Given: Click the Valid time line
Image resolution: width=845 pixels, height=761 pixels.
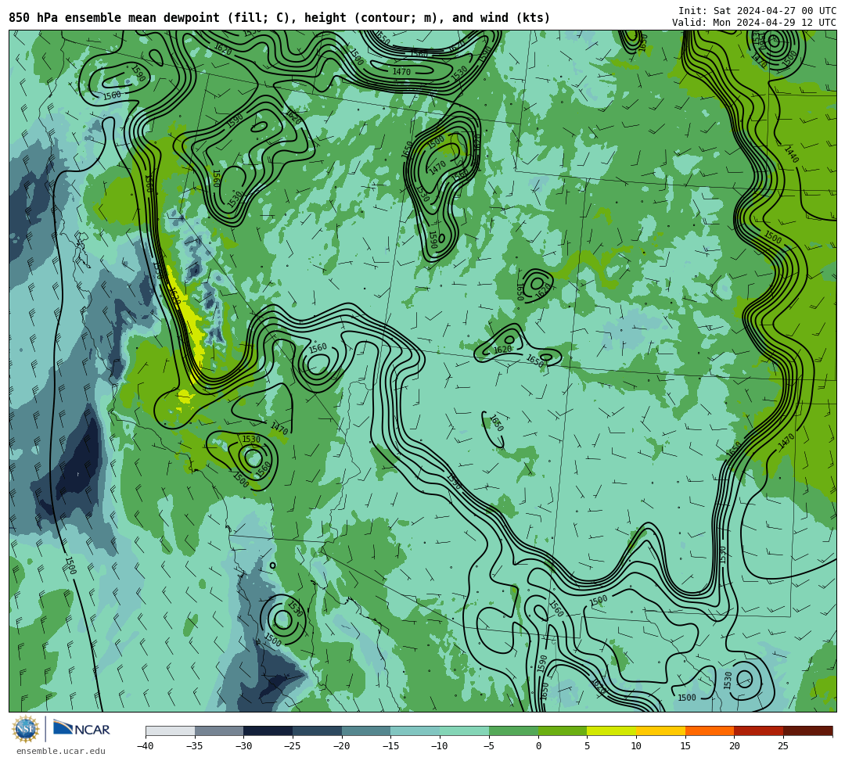Looking at the screenshot, I should (x=754, y=22).
